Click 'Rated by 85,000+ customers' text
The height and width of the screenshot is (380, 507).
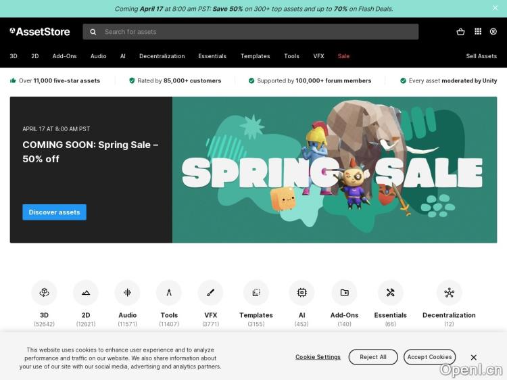(x=179, y=80)
